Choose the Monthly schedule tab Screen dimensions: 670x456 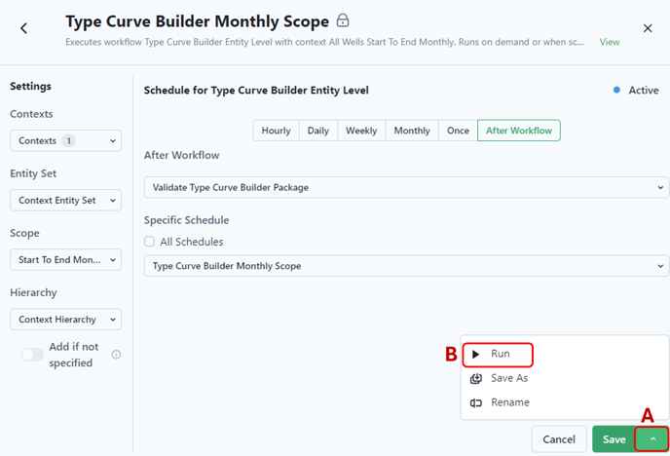coord(412,131)
